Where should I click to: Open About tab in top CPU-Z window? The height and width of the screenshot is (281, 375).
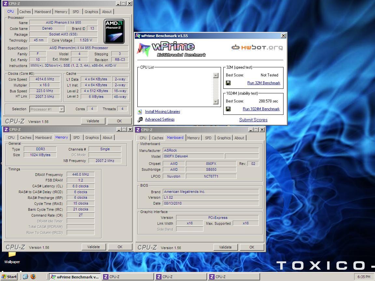click(x=107, y=12)
